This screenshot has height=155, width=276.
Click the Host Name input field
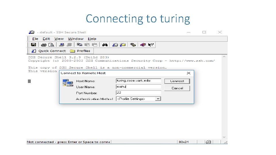tap(139, 81)
